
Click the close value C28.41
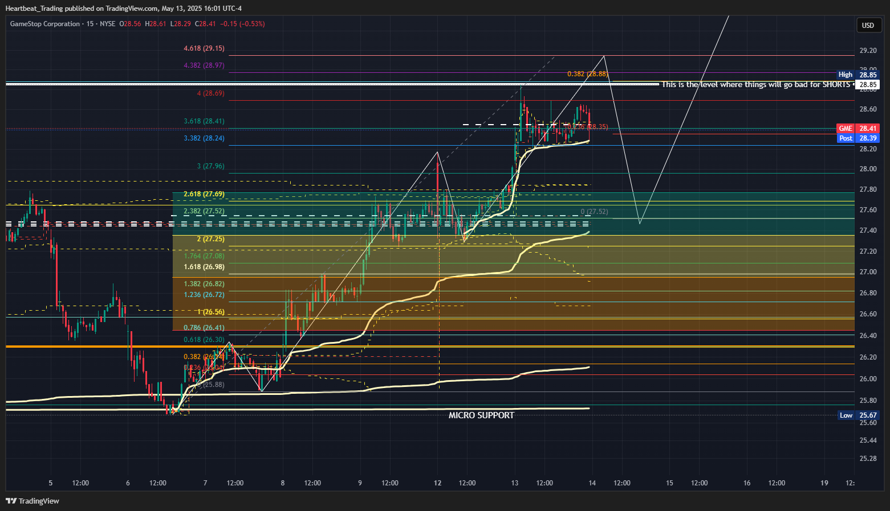point(206,24)
